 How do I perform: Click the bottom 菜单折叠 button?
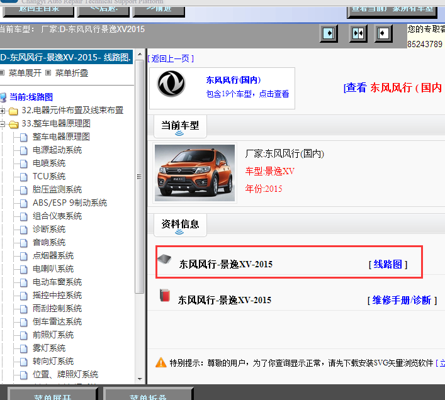(x=148, y=394)
